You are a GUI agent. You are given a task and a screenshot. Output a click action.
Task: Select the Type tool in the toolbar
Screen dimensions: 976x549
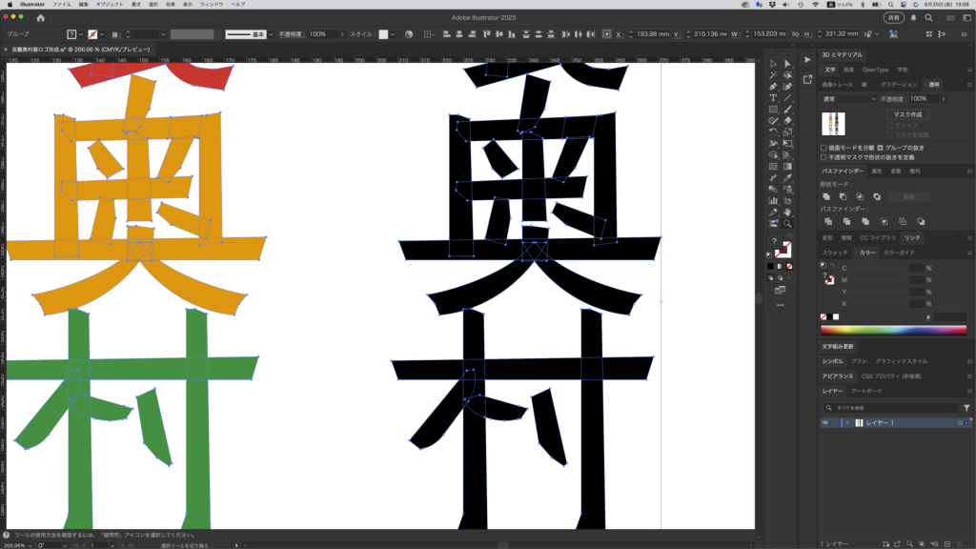[x=773, y=98]
